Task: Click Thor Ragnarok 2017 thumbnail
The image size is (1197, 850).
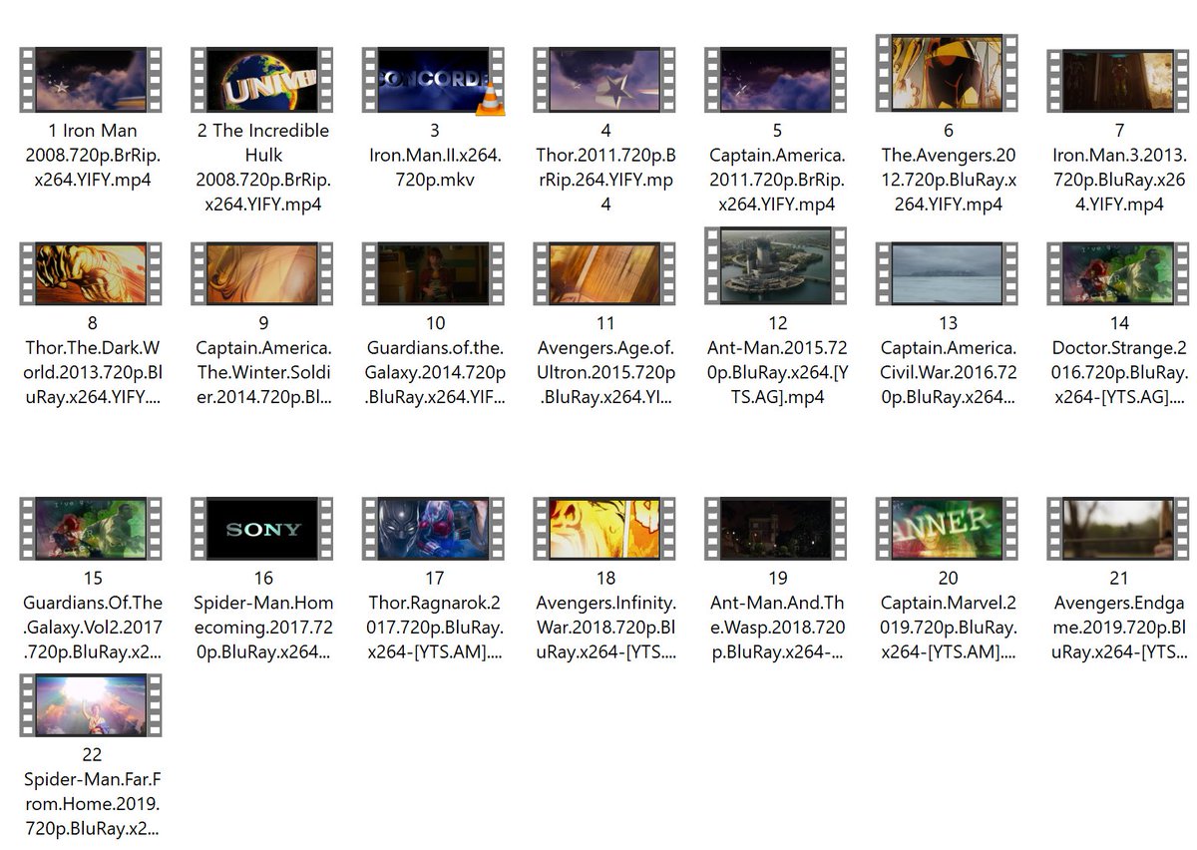Action: click(433, 529)
